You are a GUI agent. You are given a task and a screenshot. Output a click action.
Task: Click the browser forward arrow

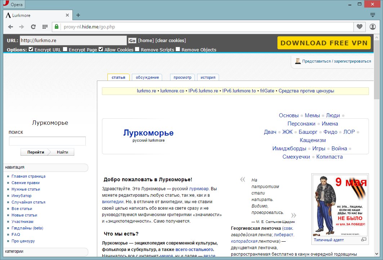22,27
